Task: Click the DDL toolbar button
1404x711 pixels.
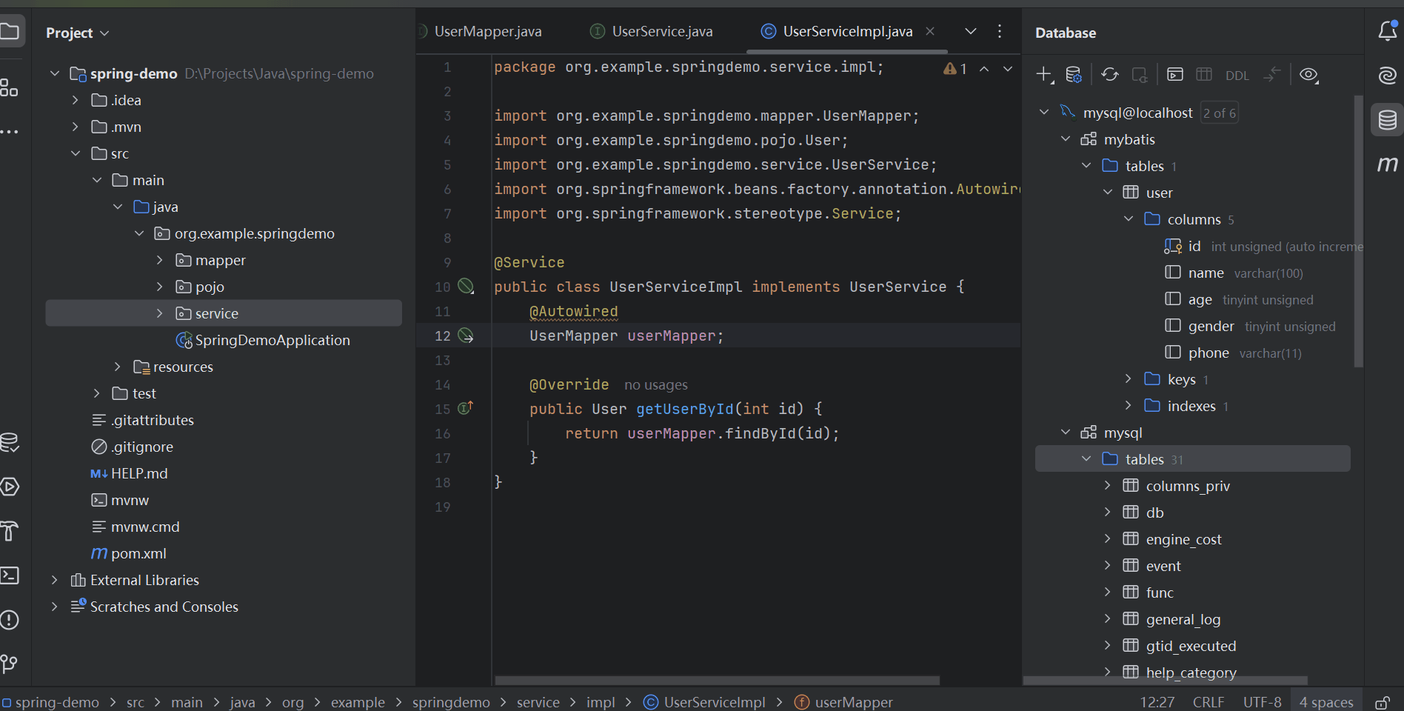Action: 1237,76
